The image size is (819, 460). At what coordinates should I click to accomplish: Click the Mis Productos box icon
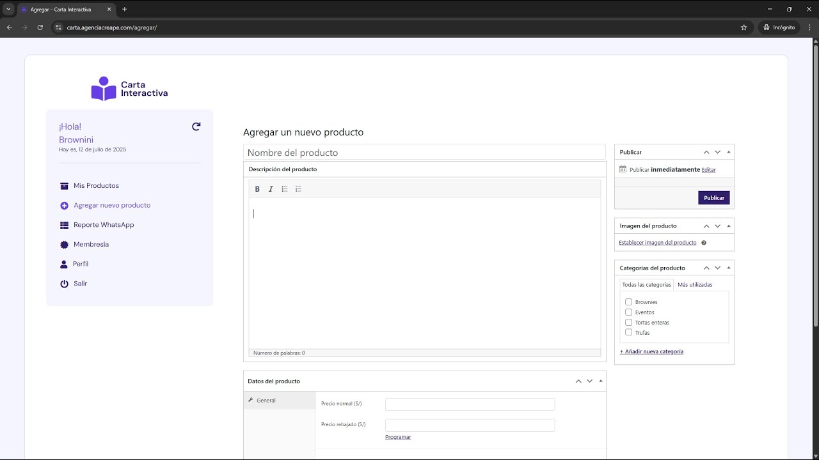64,186
